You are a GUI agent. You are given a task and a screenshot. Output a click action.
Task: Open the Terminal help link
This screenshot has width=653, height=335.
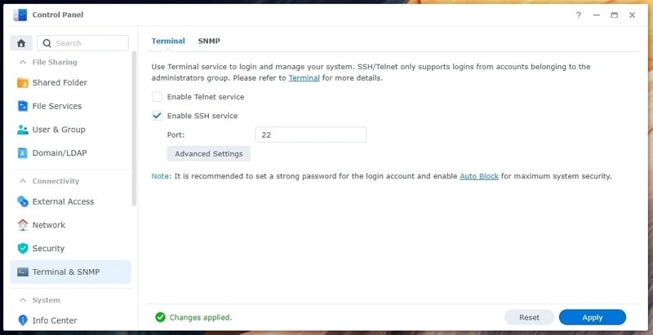(x=304, y=78)
